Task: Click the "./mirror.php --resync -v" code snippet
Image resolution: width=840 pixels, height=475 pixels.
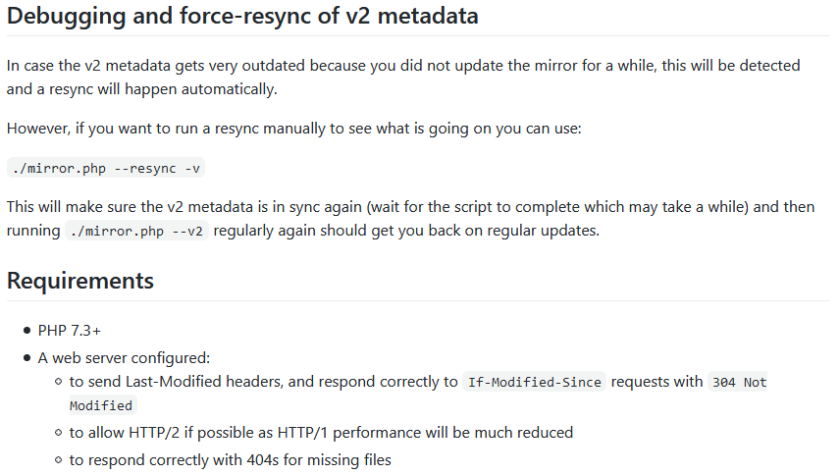Action: (x=107, y=168)
